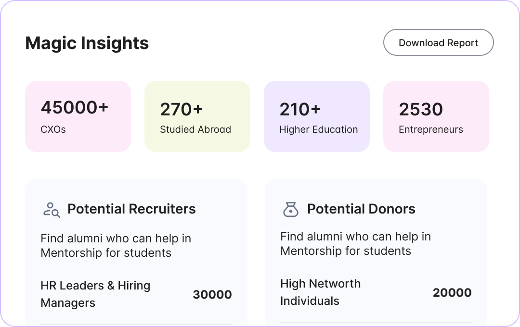This screenshot has width=520, height=327.
Task: Click the 30000 recruiters count
Action: pyautogui.click(x=212, y=295)
